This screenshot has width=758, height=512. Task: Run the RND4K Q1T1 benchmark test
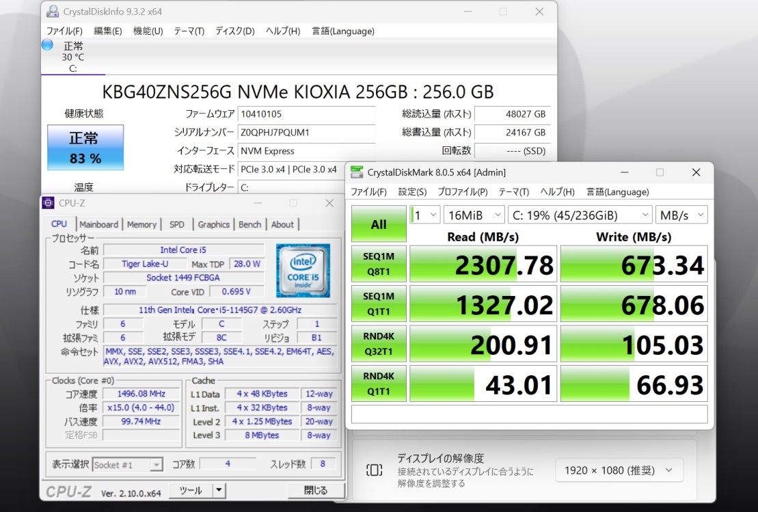click(379, 383)
